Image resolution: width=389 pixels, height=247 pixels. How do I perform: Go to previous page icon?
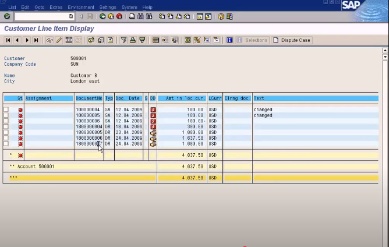[170, 17]
